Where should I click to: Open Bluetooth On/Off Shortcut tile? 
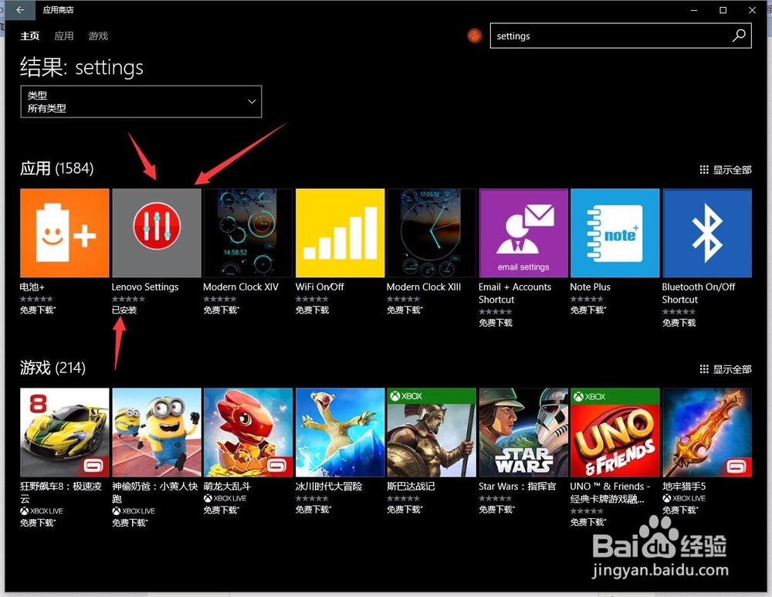click(x=707, y=233)
